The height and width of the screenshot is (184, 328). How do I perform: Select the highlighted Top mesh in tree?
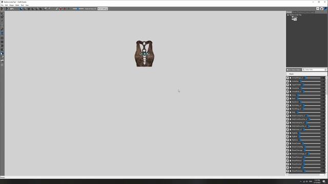(295, 19)
